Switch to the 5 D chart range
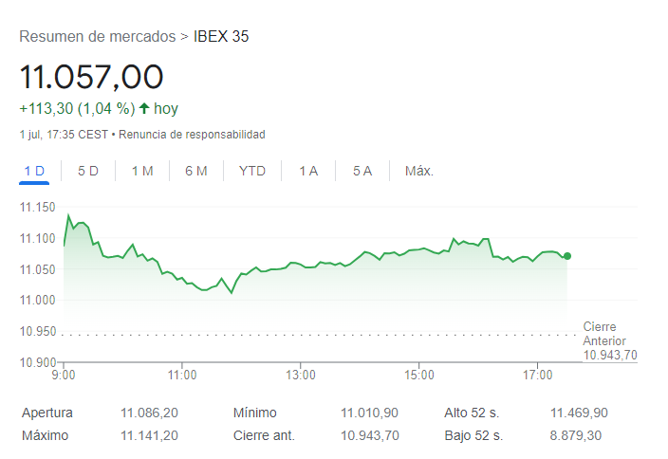This screenshot has height=459, width=668. (88, 171)
